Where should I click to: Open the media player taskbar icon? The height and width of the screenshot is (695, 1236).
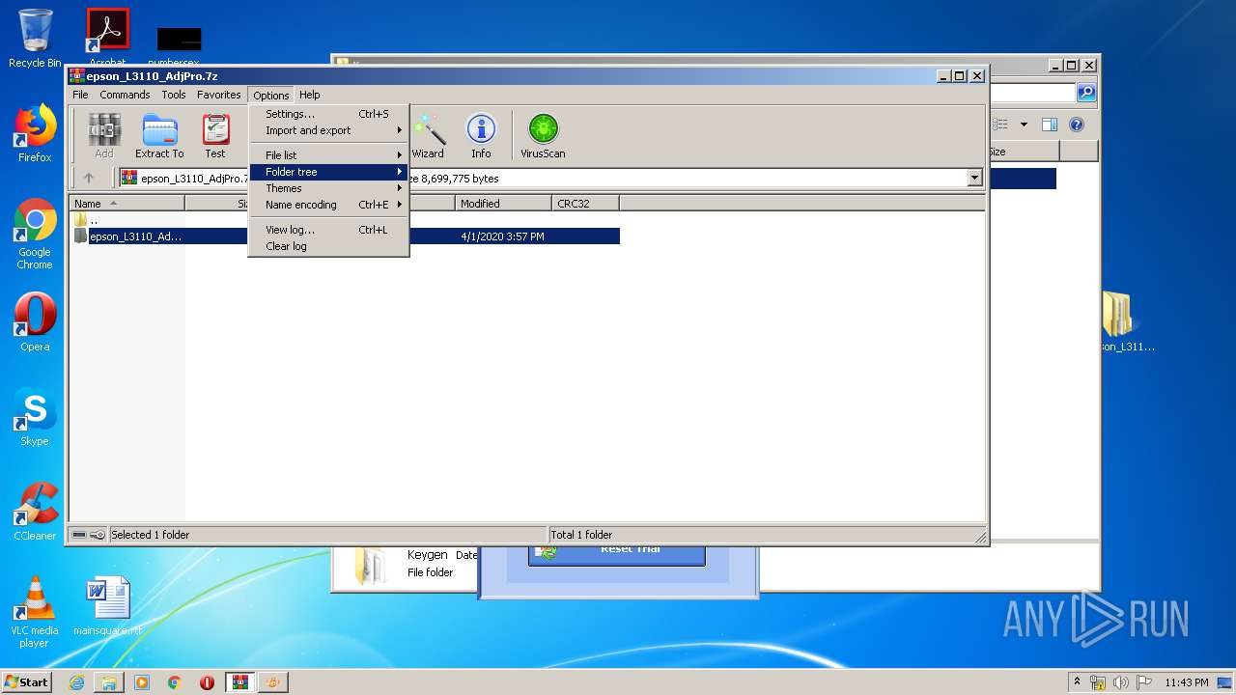[142, 682]
